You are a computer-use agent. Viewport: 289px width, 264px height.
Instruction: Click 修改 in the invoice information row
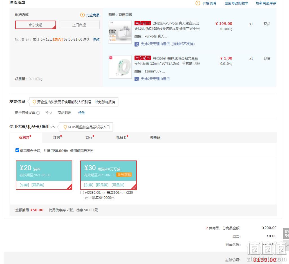(x=81, y=113)
